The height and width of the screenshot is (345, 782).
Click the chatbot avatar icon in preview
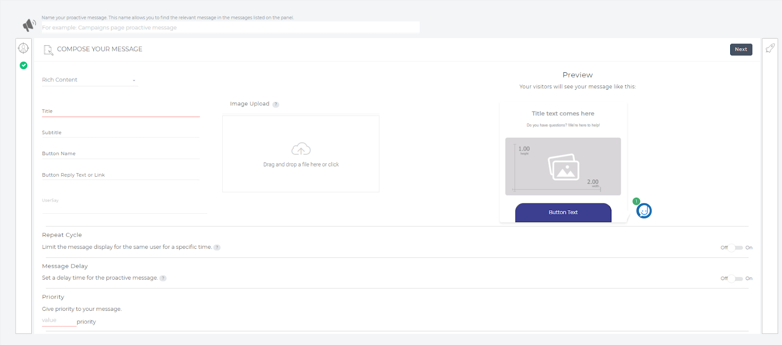644,211
